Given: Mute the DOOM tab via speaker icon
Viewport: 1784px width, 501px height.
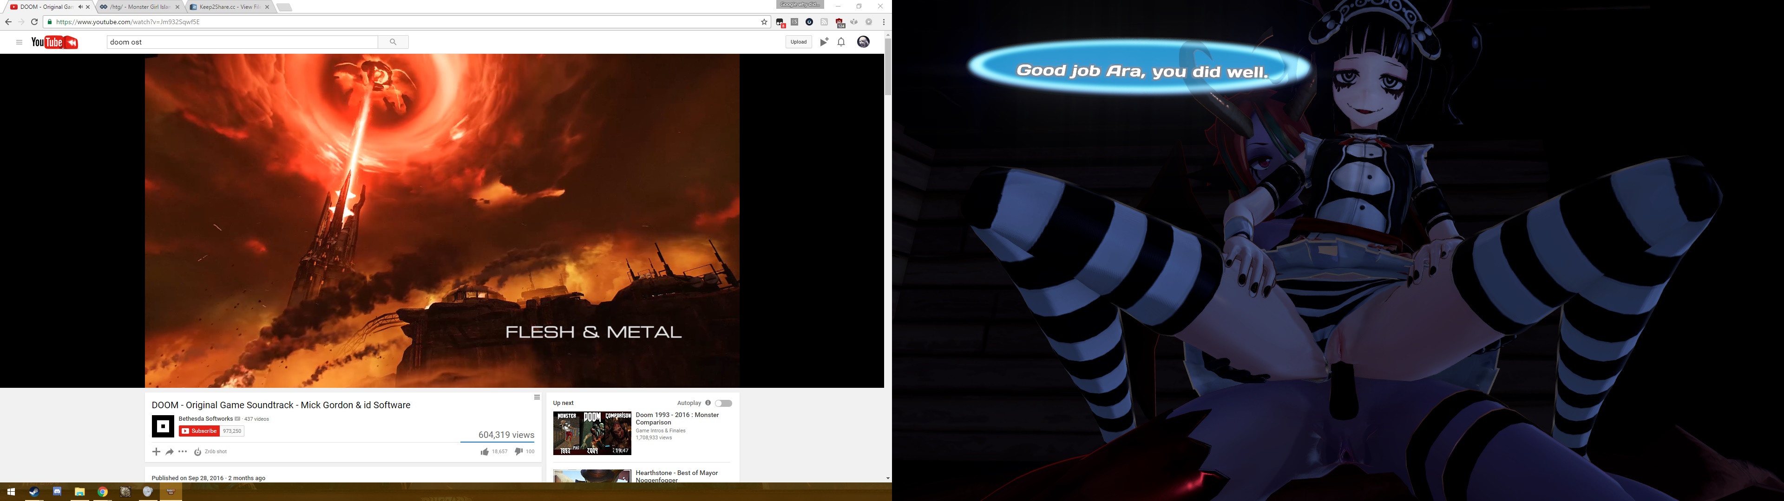Looking at the screenshot, I should (x=80, y=7).
